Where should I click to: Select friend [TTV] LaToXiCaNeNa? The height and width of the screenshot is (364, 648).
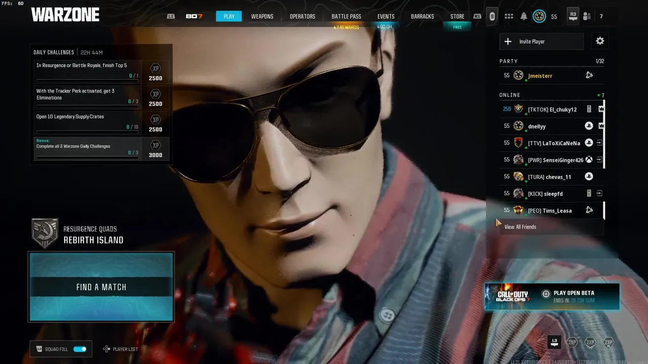552,143
